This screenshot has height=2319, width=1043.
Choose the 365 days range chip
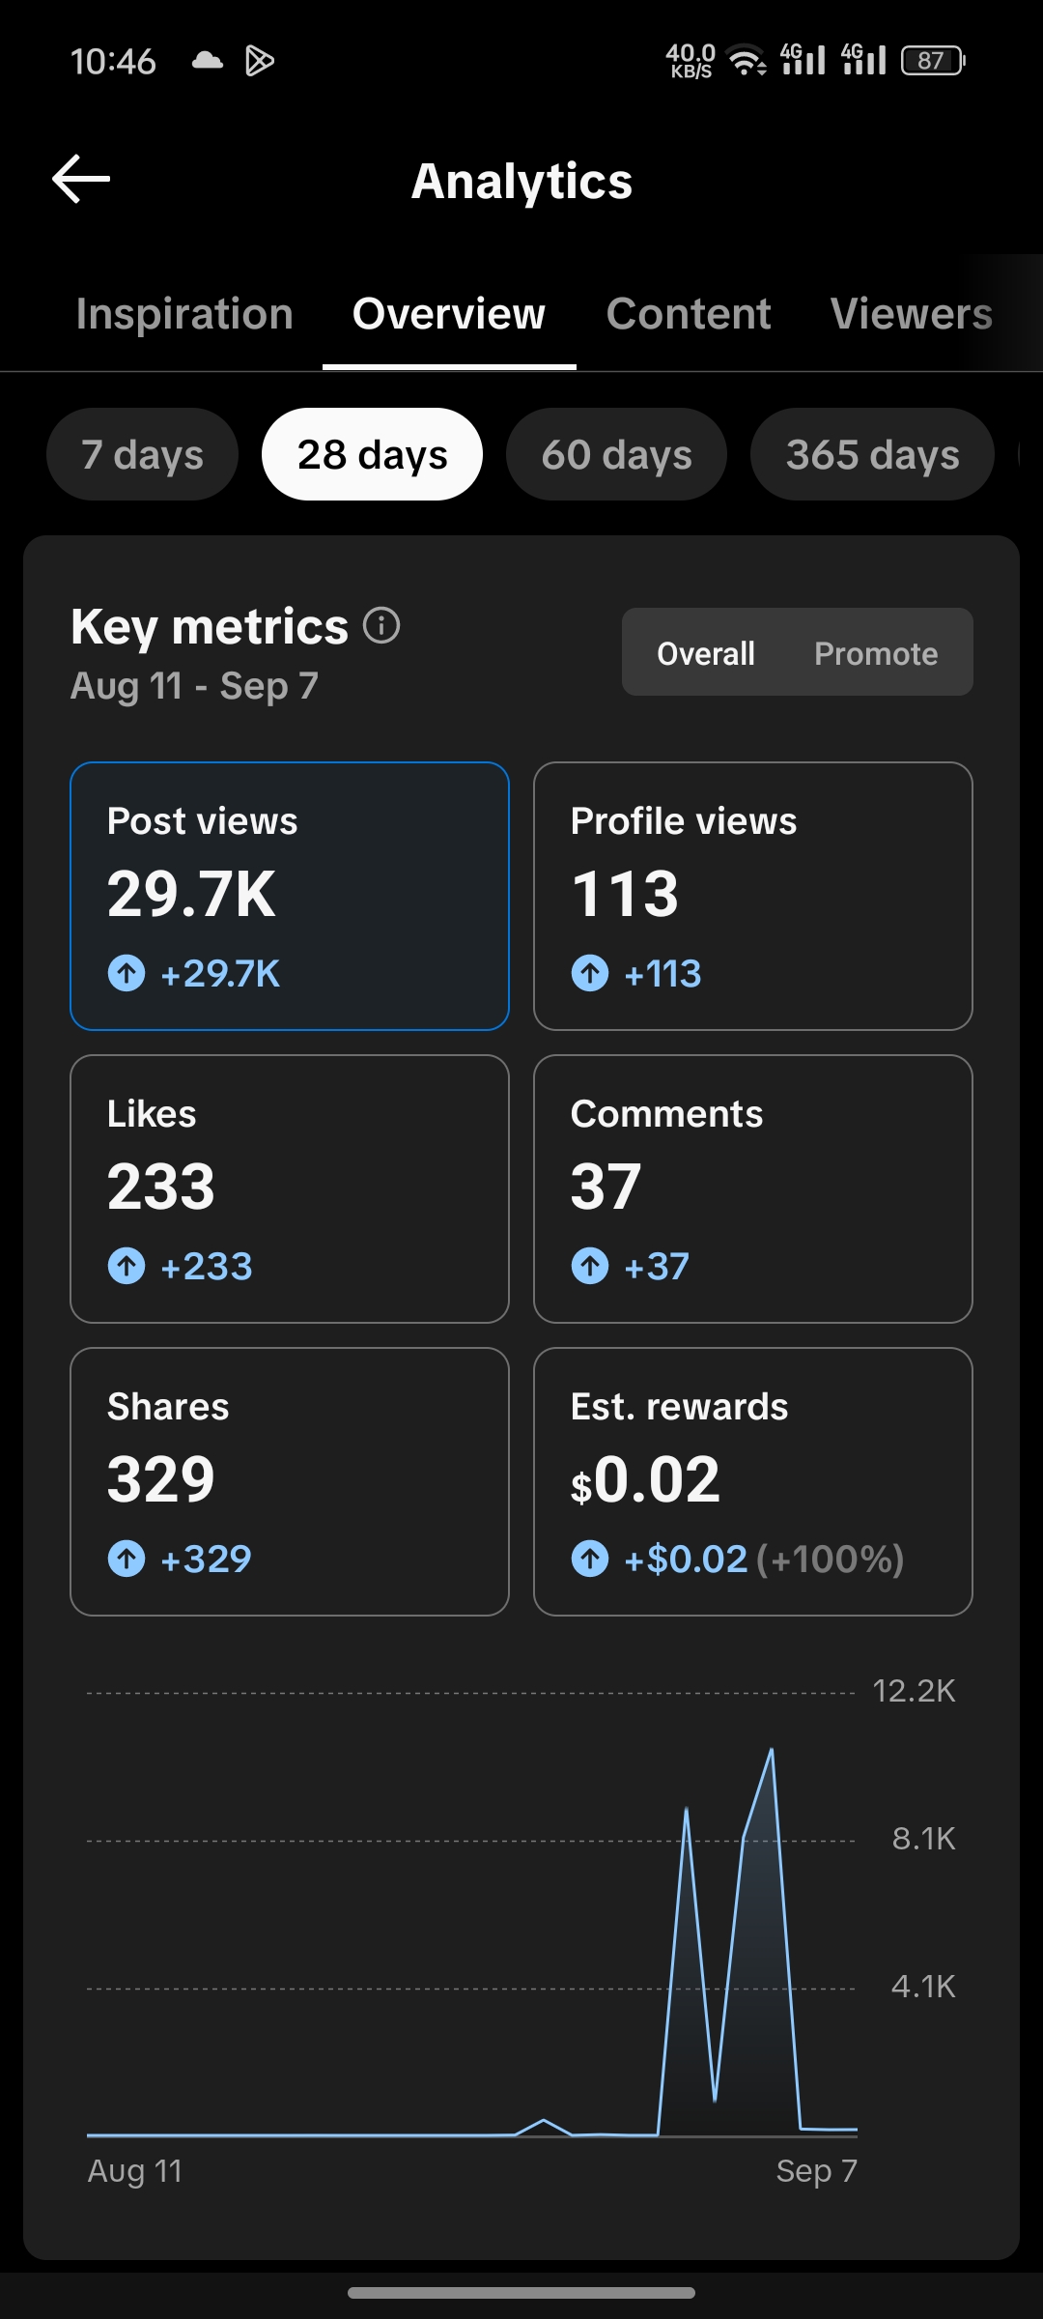[872, 454]
